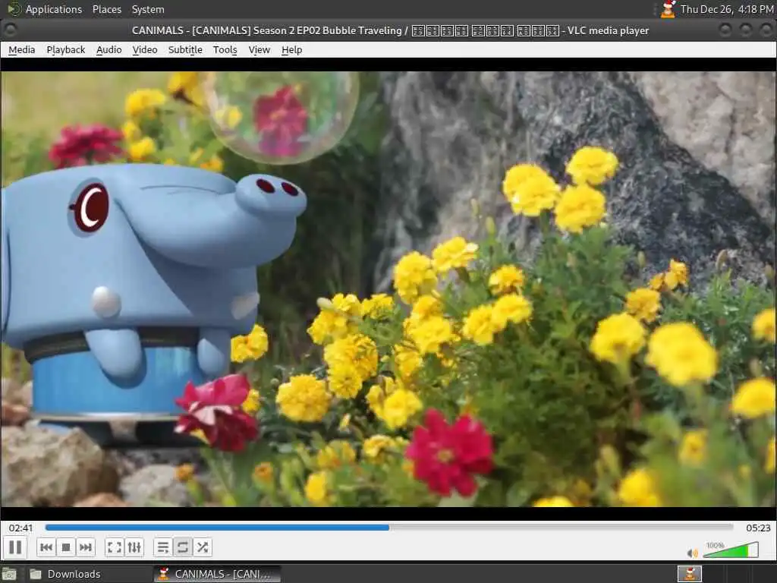Screen dimensions: 777x583
Task: Open the Help menu
Action: pyautogui.click(x=291, y=49)
